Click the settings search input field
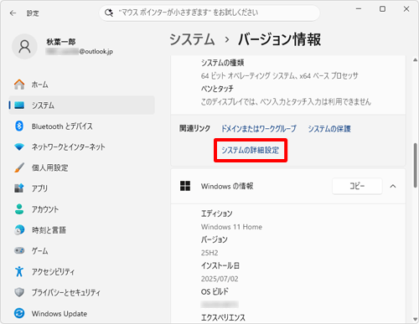Screen dimensions: 419x324 coord(209,13)
